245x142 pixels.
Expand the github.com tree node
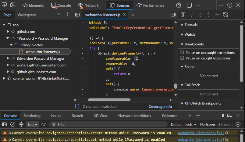8,32
